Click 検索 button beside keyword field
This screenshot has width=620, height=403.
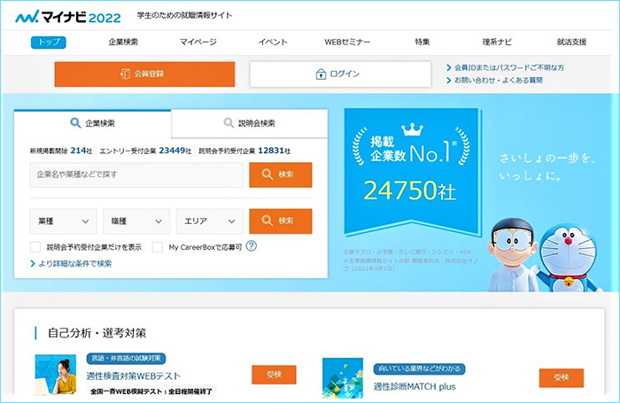coord(281,174)
